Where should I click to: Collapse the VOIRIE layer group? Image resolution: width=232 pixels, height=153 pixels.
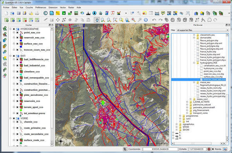pyautogui.click(x=10, y=118)
